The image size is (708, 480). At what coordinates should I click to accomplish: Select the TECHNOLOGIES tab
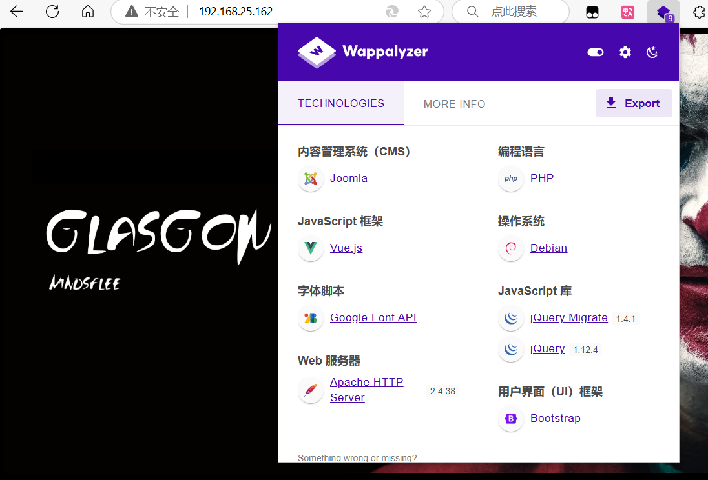pos(341,103)
